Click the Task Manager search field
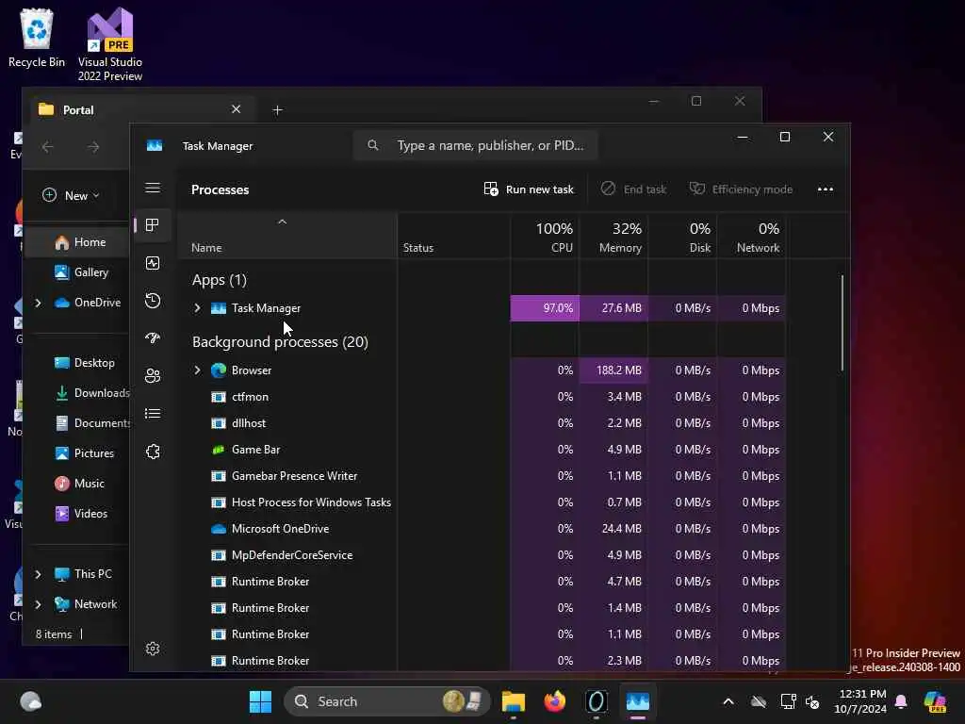Image resolution: width=965 pixels, height=724 pixels. (475, 145)
